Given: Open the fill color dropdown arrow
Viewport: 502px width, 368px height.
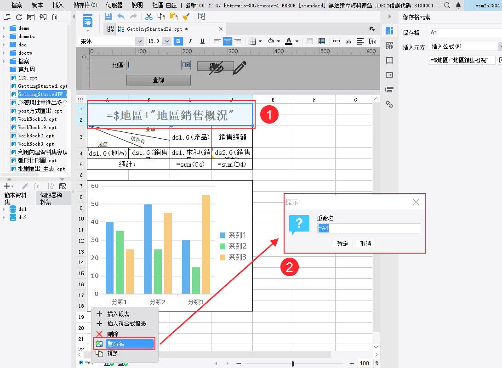Looking at the screenshot, I should click(x=279, y=41).
